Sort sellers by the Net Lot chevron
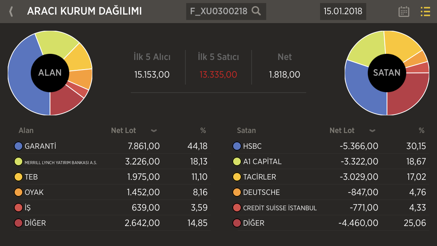The width and height of the screenshot is (437, 246). pyautogui.click(x=372, y=131)
